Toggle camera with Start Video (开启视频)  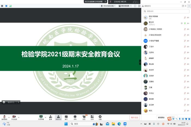14,117
